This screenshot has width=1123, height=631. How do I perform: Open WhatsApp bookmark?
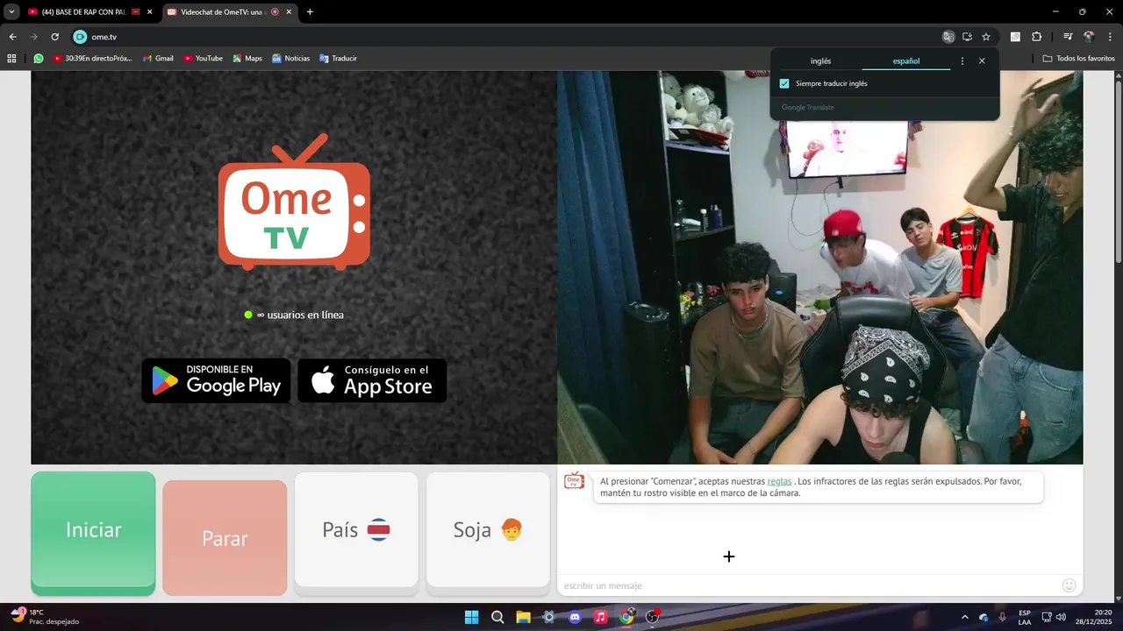[39, 59]
